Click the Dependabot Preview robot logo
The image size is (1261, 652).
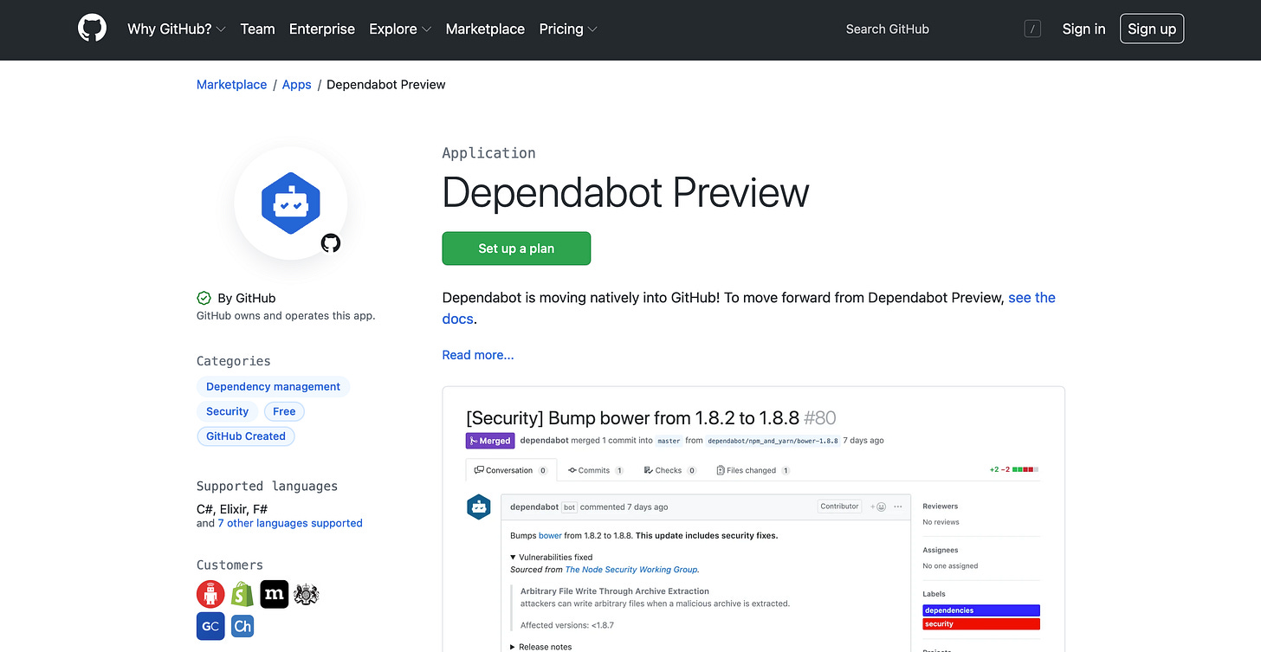tap(291, 203)
